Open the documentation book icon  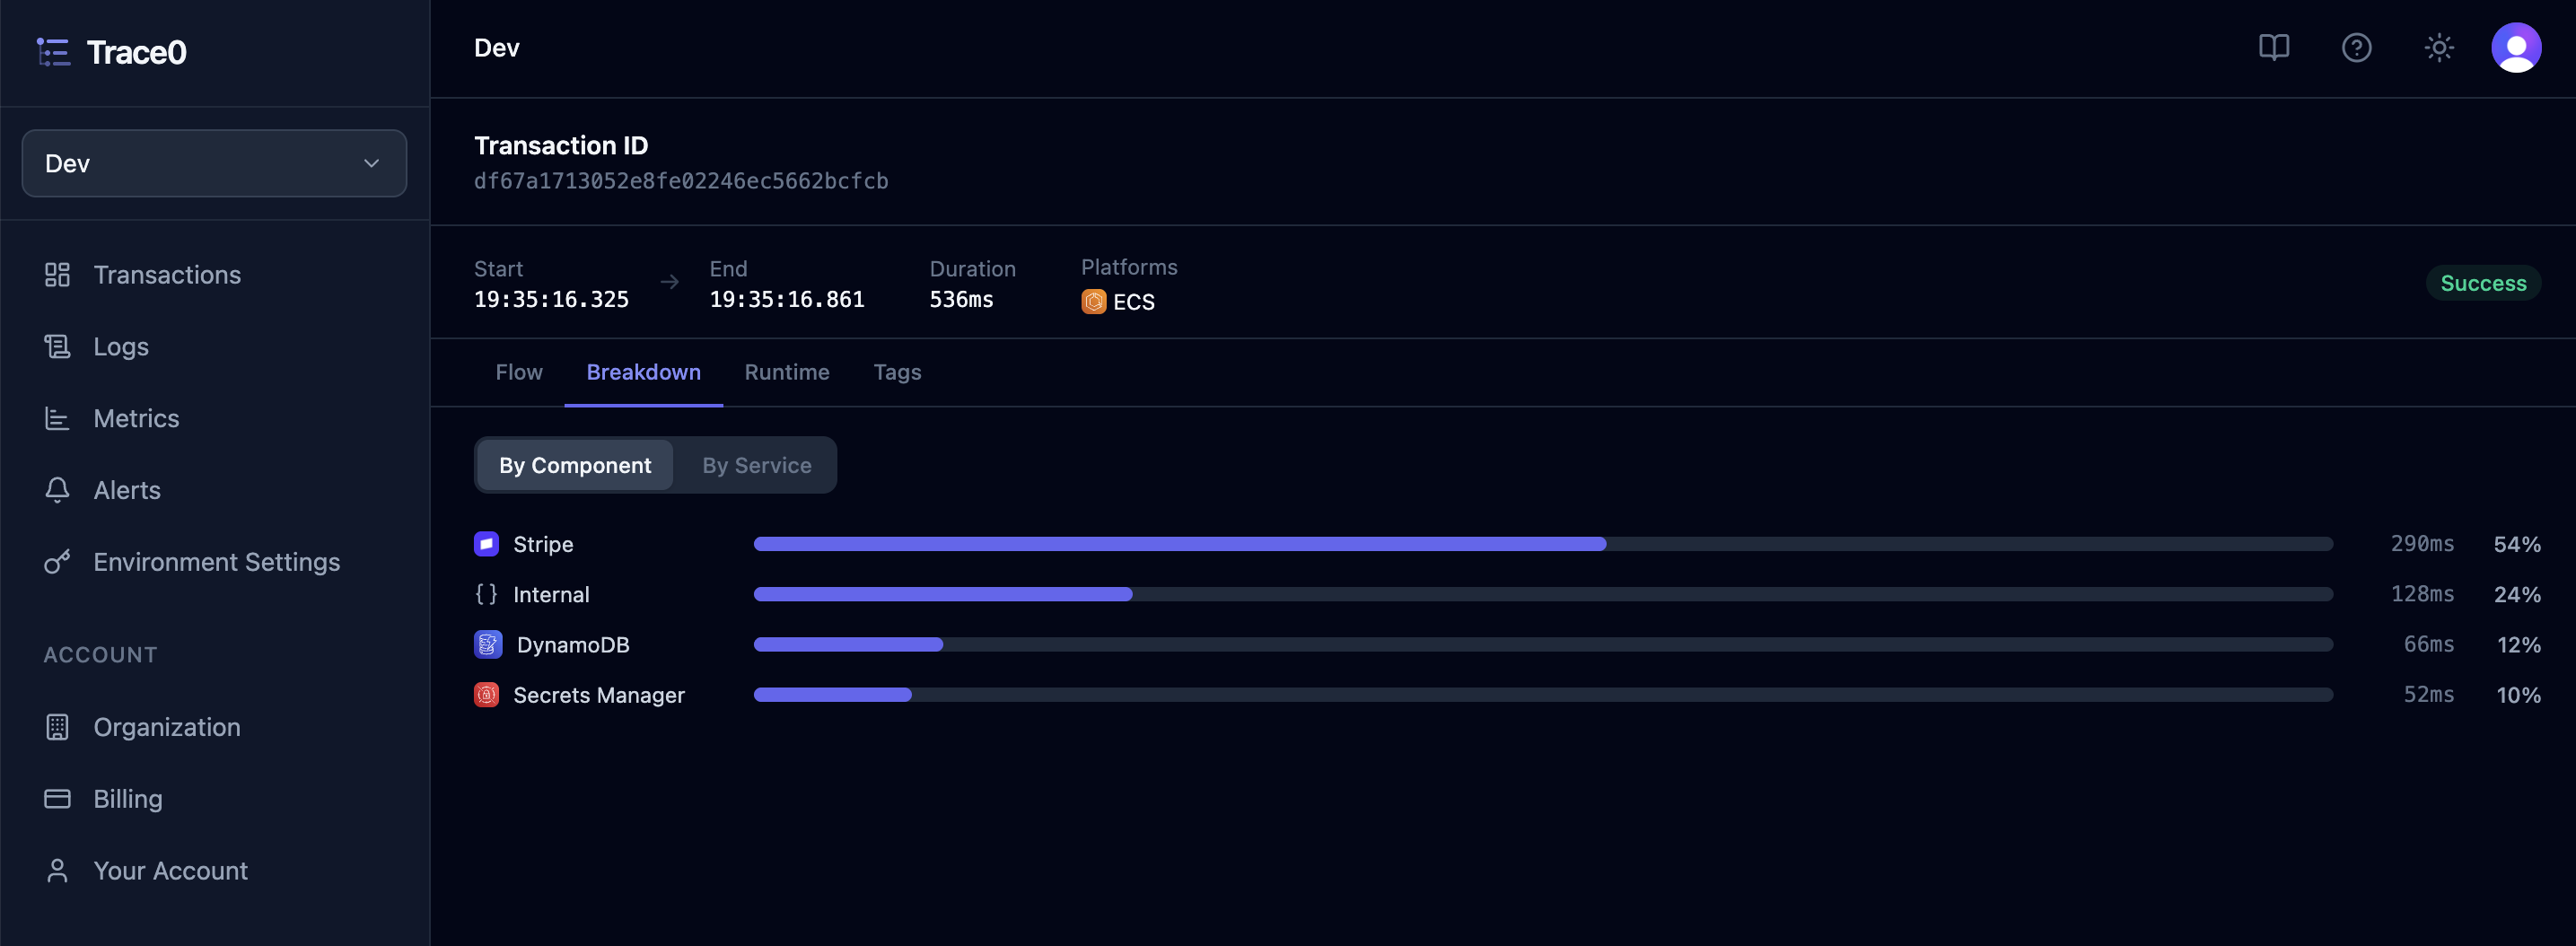click(x=2273, y=48)
